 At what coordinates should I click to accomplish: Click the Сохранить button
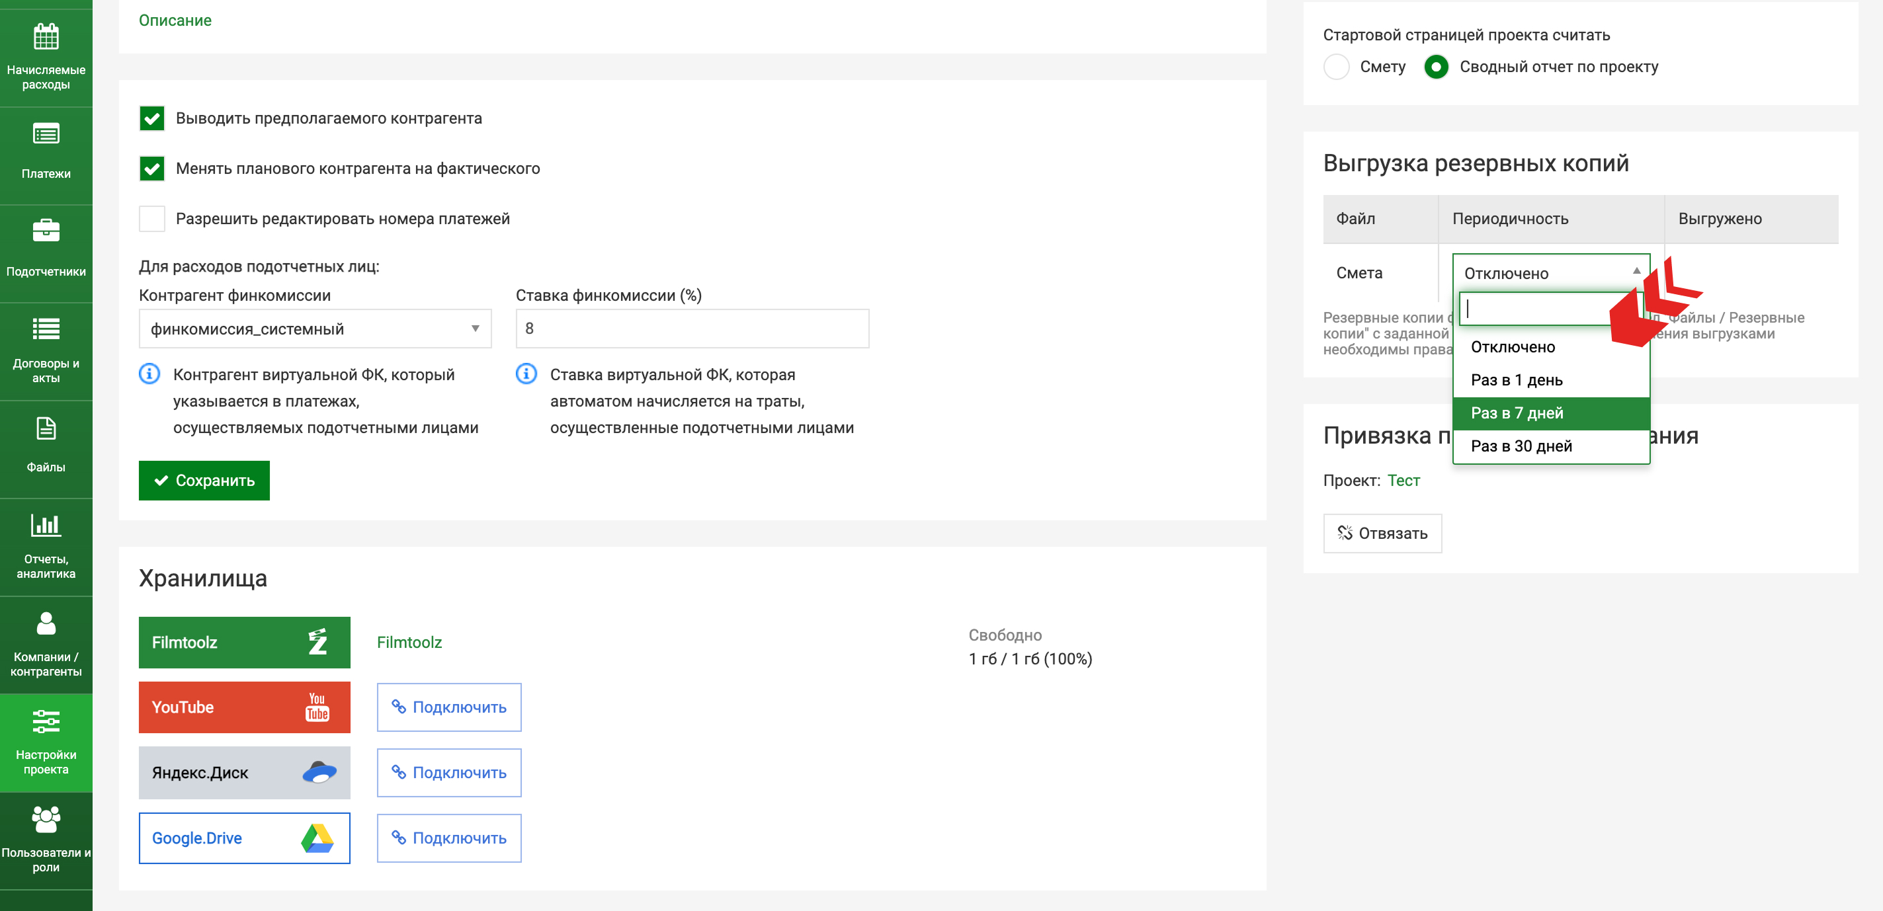click(204, 481)
